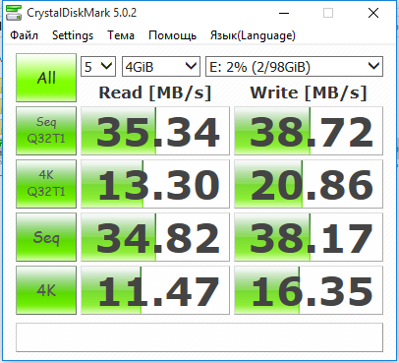Click the Seq read value 34.82
The height and width of the screenshot is (363, 399).
point(155,237)
